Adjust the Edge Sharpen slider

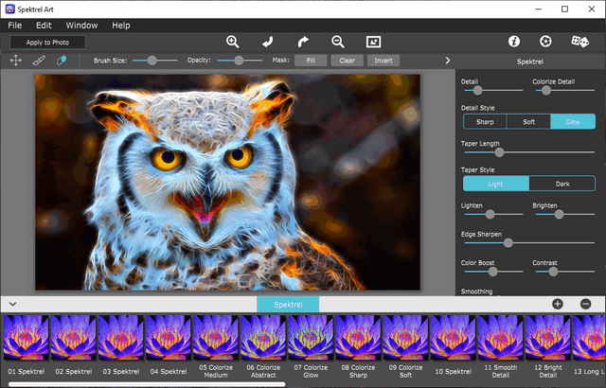[x=508, y=243]
